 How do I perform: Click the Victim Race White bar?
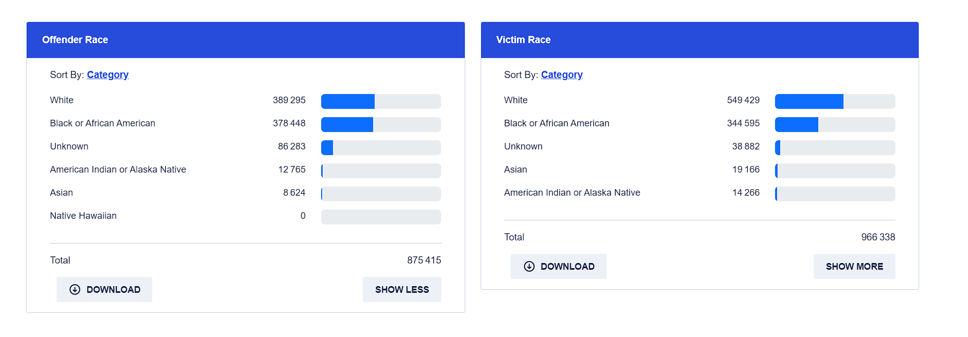[x=835, y=101]
